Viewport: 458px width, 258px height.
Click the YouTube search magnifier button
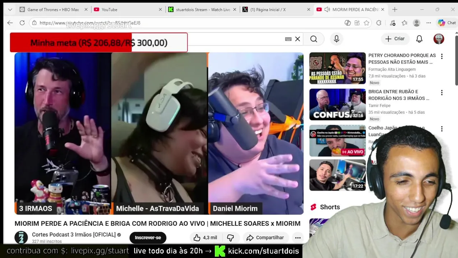tap(314, 39)
